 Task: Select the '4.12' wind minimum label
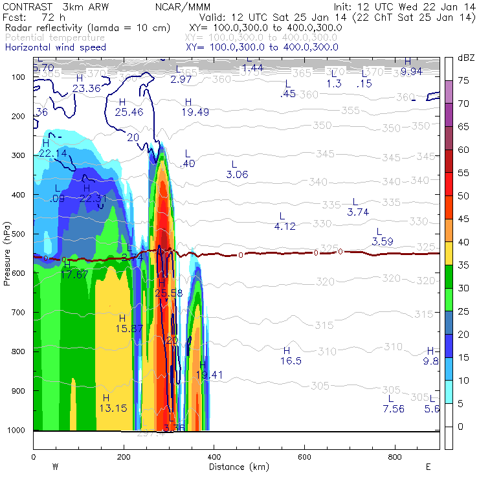point(285,227)
